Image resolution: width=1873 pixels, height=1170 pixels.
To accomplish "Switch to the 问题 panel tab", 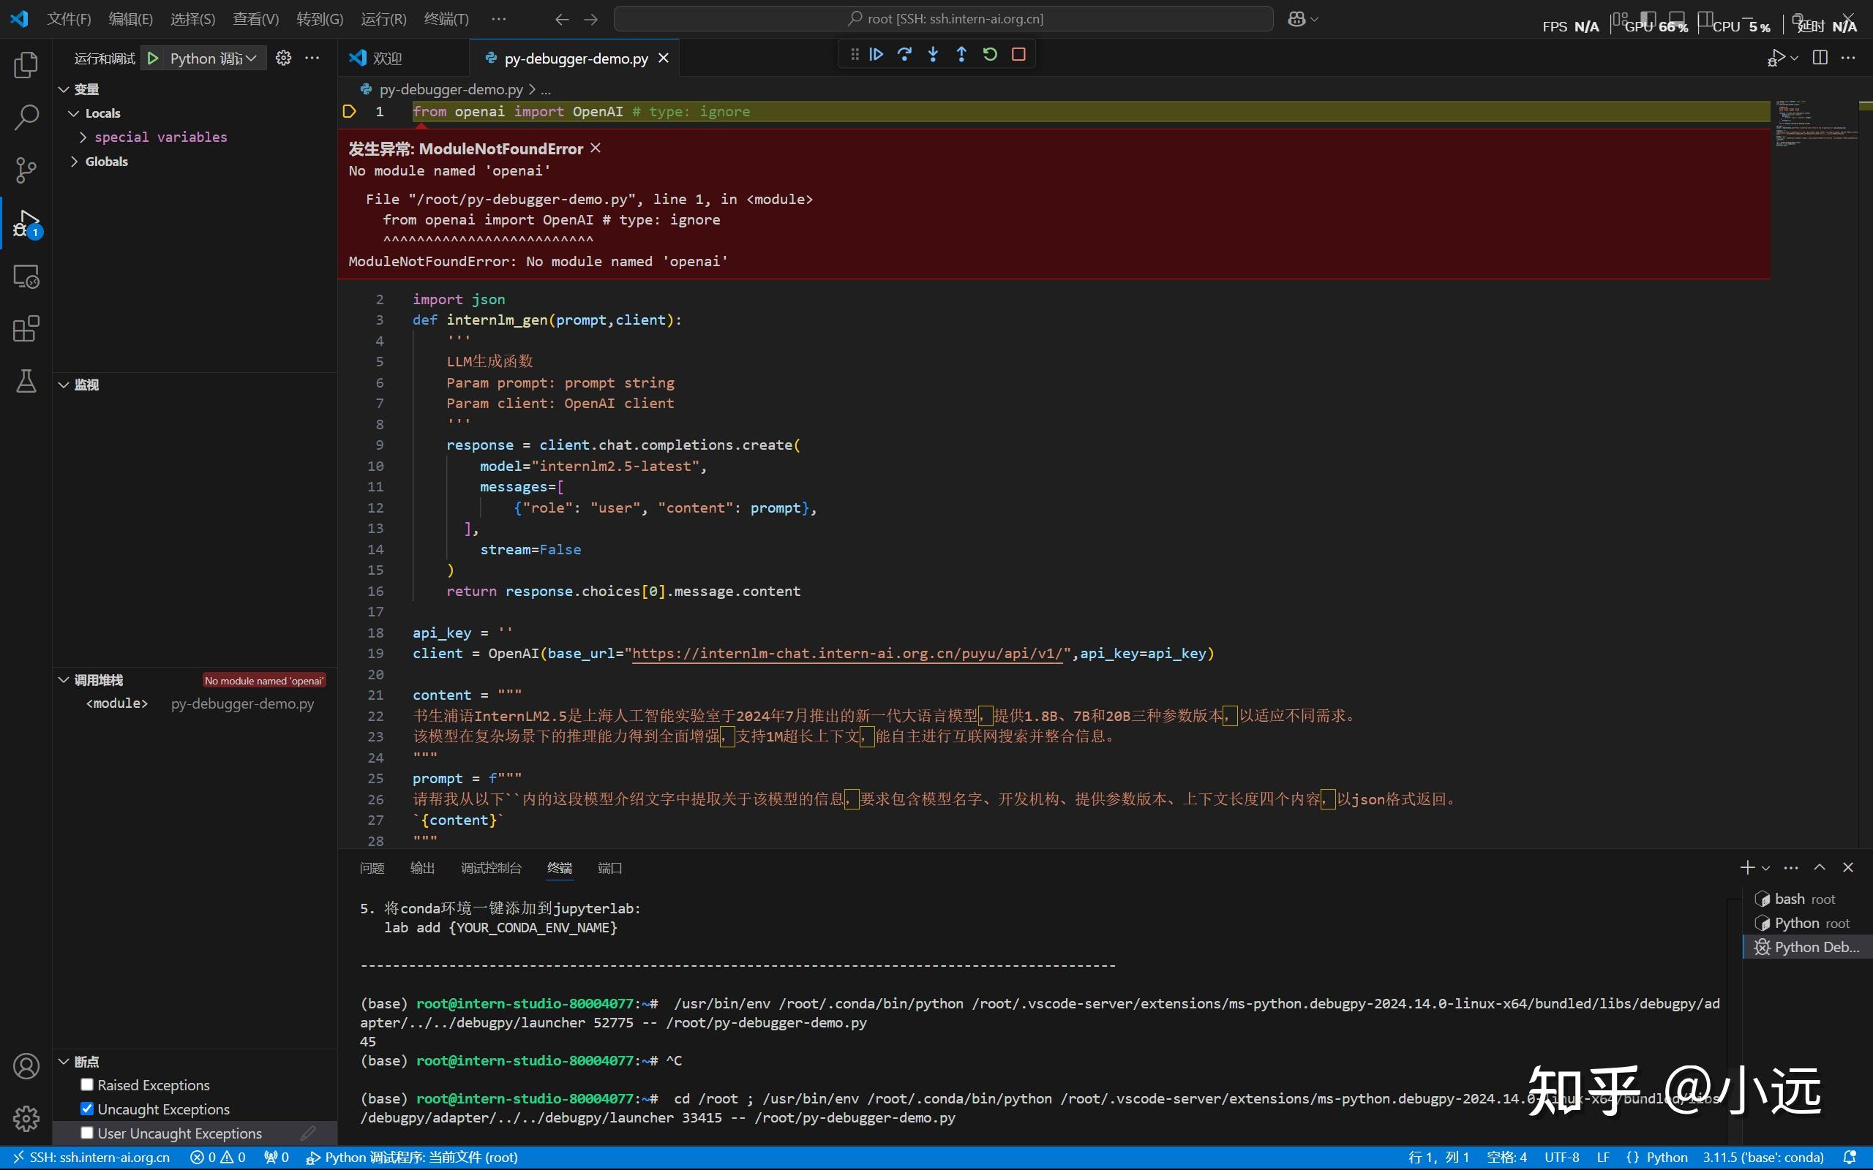I will pos(372,868).
